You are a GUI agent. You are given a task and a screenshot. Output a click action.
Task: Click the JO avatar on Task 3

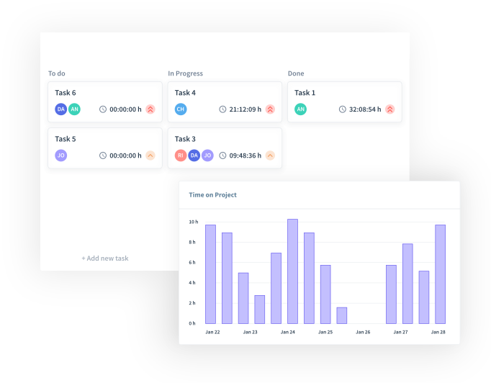point(207,156)
